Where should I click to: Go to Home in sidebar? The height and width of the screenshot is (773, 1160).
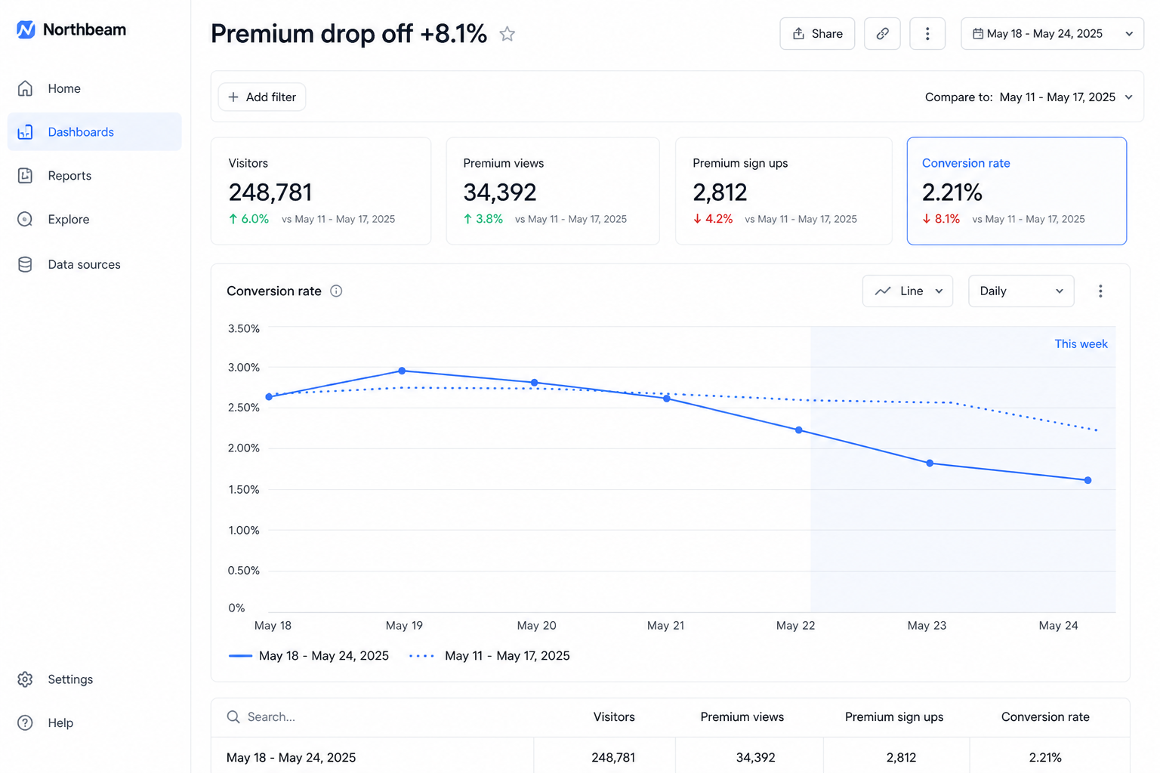94,88
